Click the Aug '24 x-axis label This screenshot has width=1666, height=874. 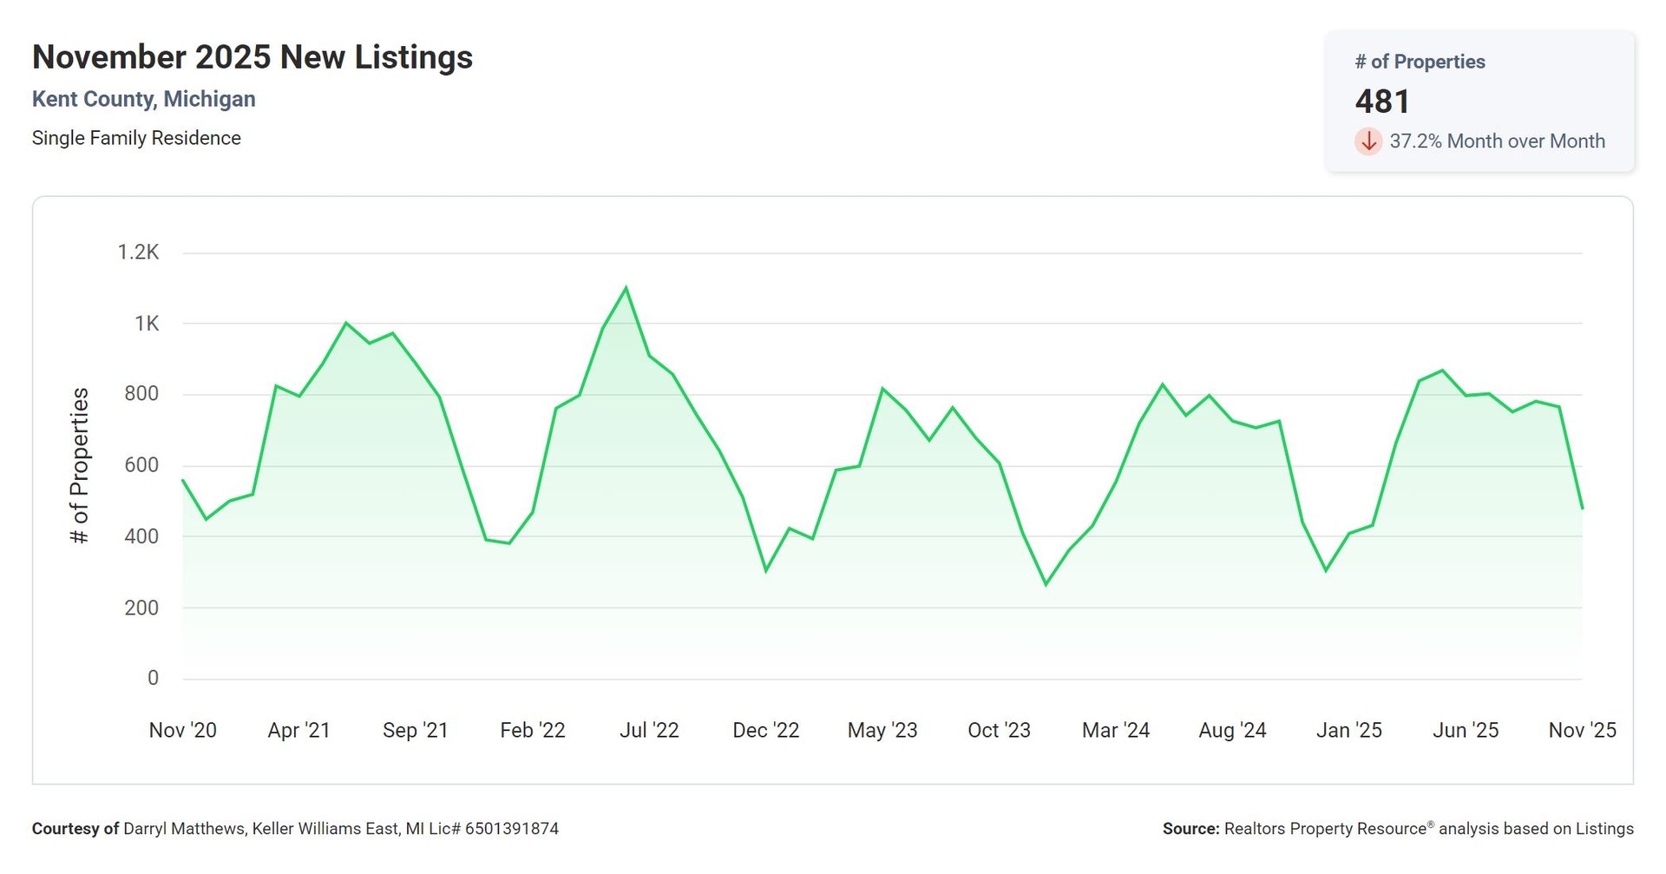coord(1232,730)
